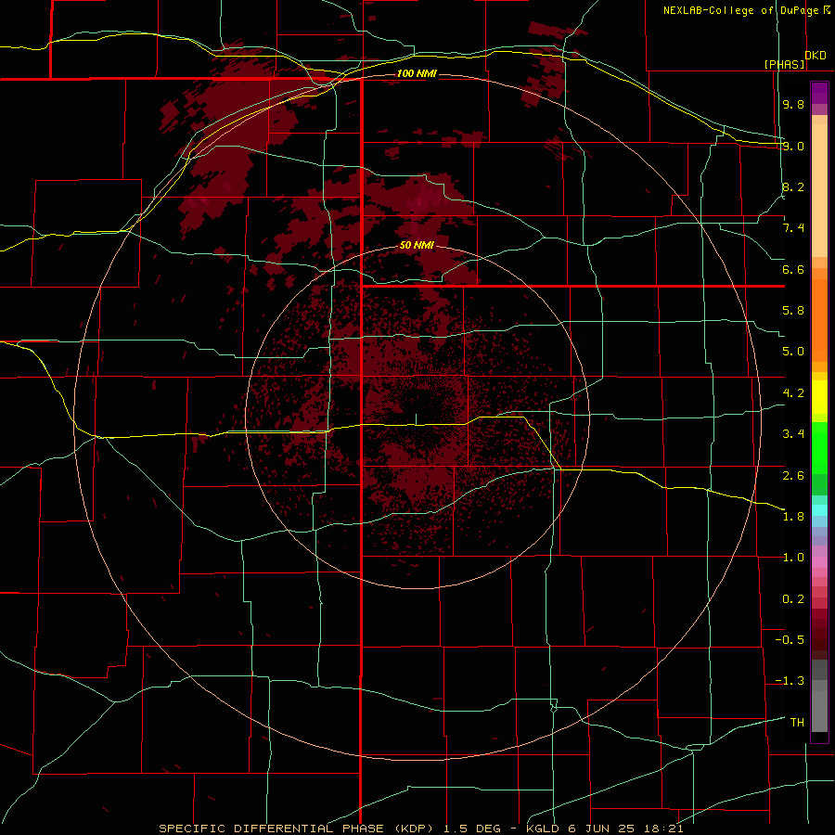Click the 50 NMI range ring label

pyautogui.click(x=417, y=246)
